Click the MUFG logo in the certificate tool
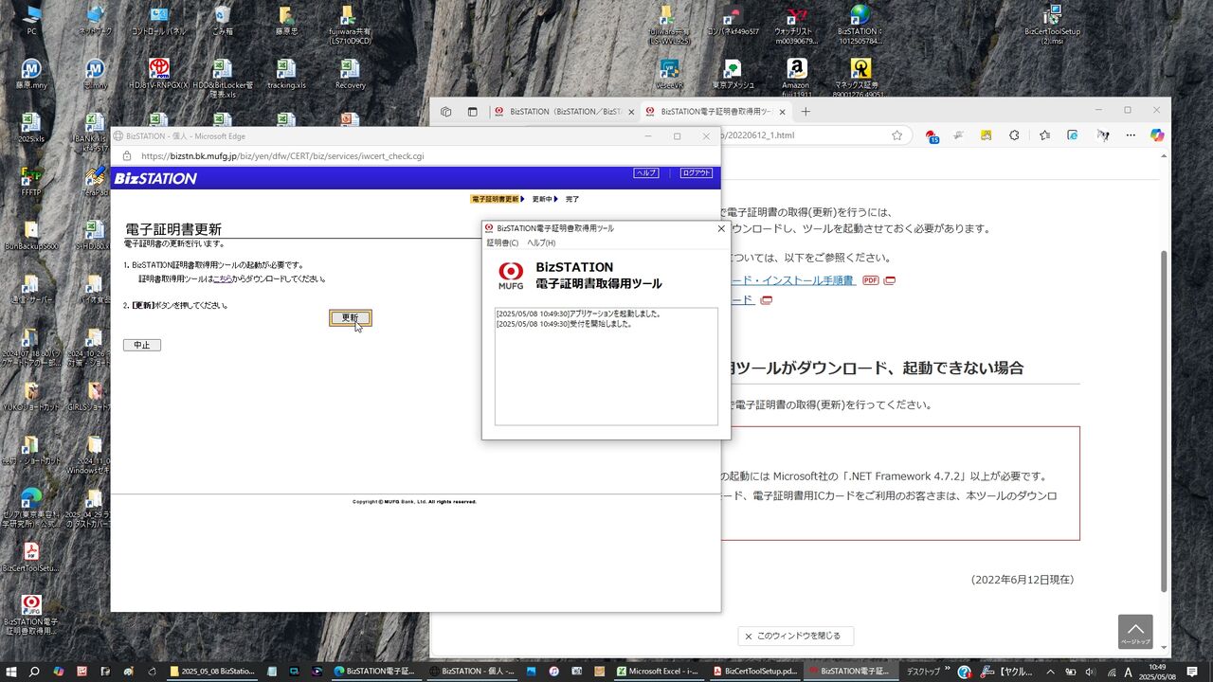 (x=511, y=276)
